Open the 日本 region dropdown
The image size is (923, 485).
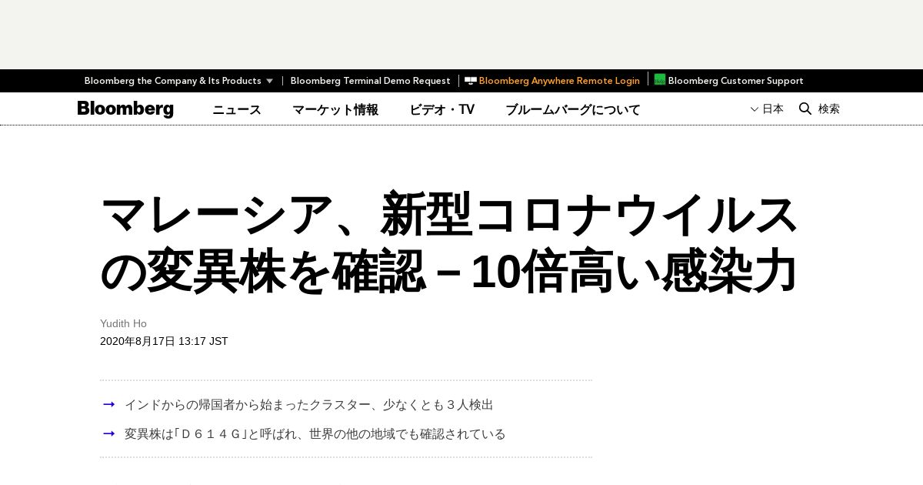(x=767, y=109)
